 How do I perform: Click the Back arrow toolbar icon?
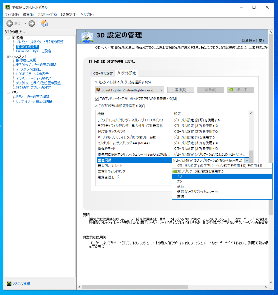point(10,23)
